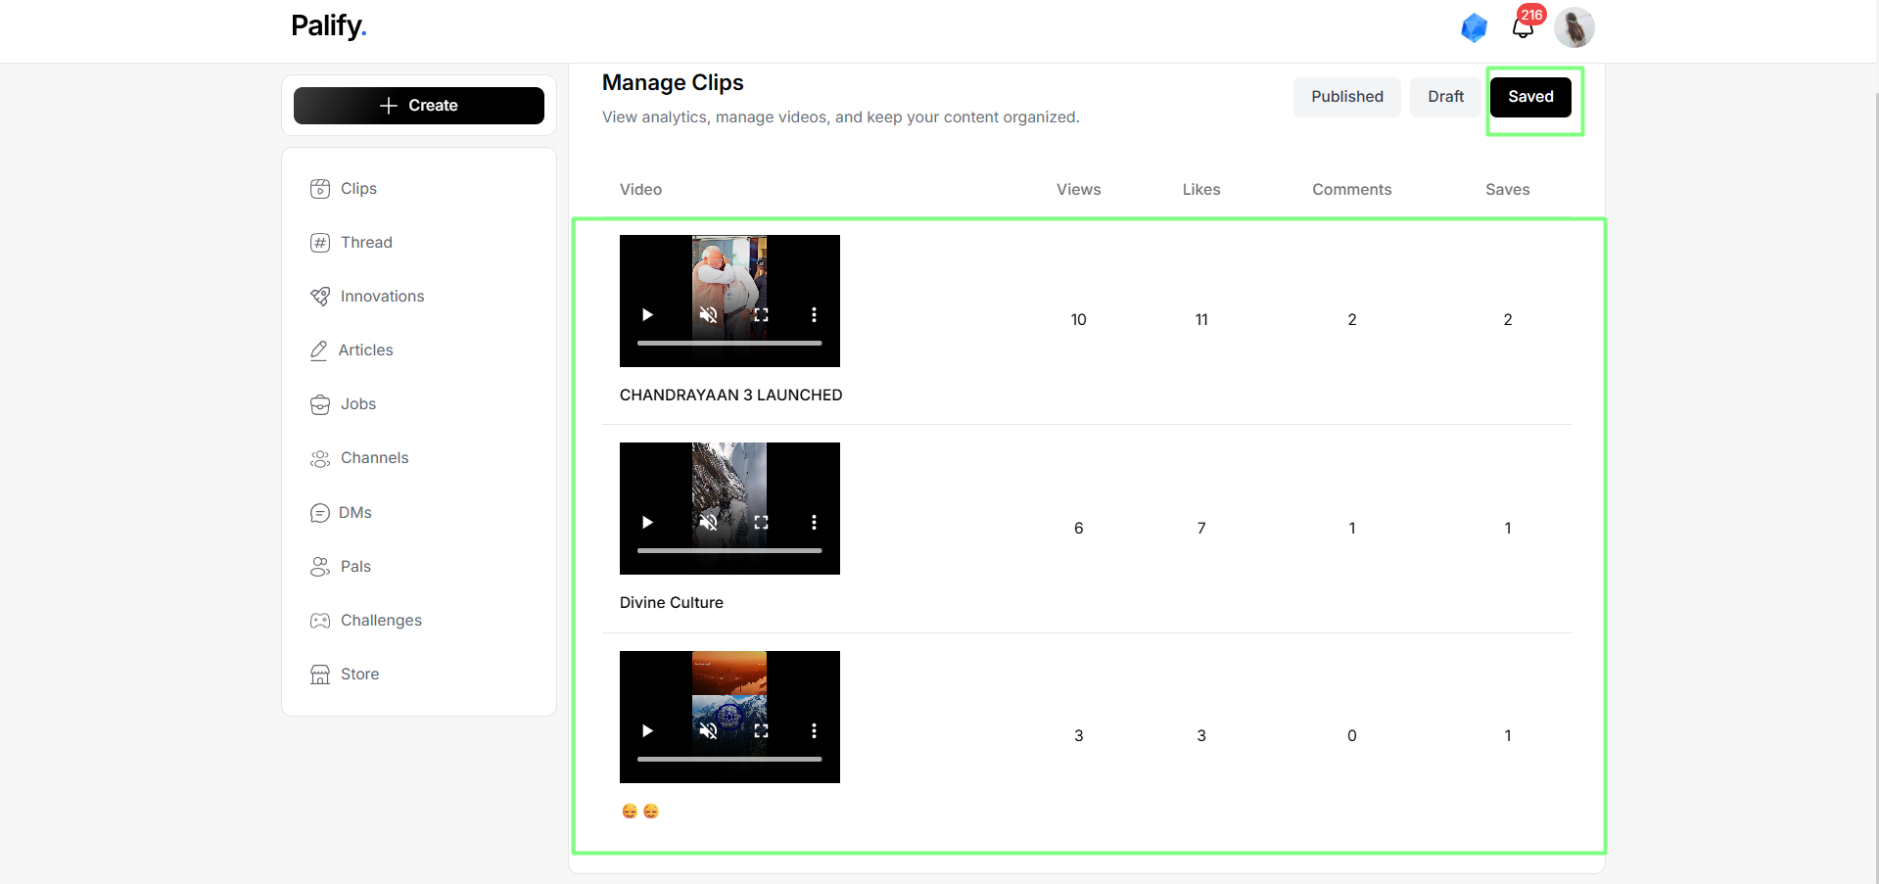The width and height of the screenshot is (1879, 884).
Task: Fullscreen the emoji-titled third video
Action: tap(761, 730)
